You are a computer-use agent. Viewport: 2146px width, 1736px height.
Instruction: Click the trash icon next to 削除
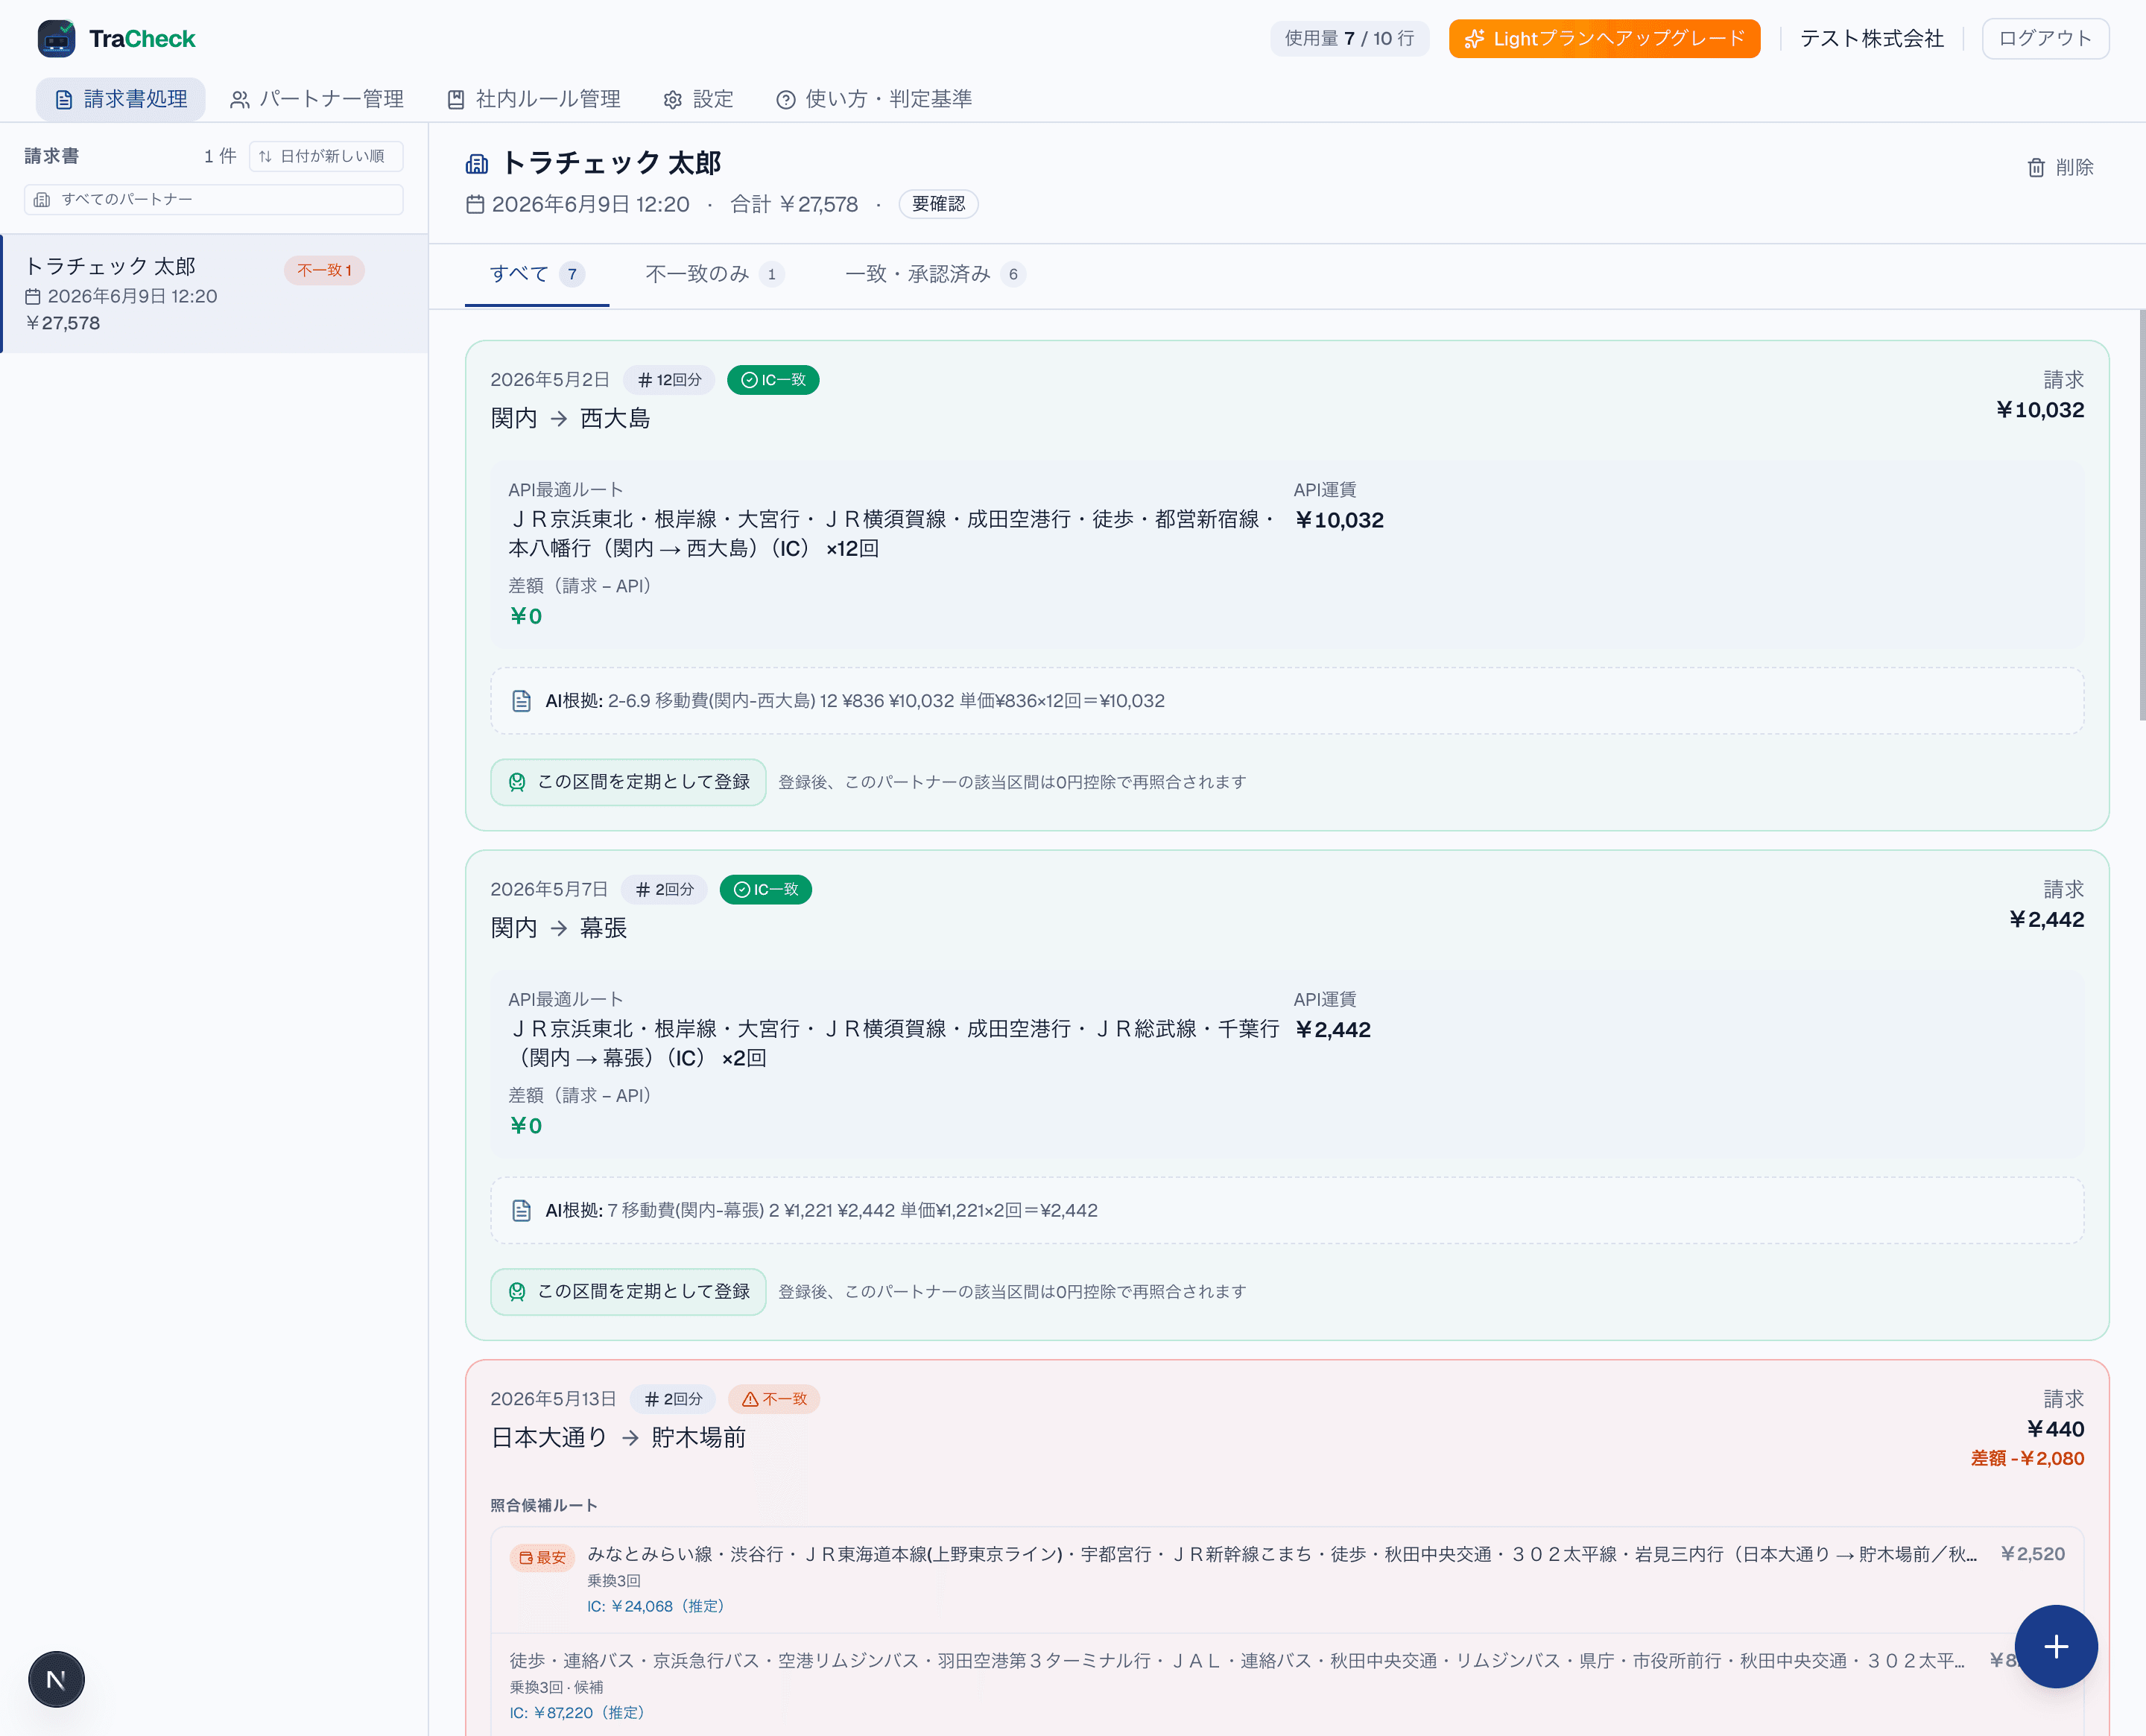(2036, 167)
